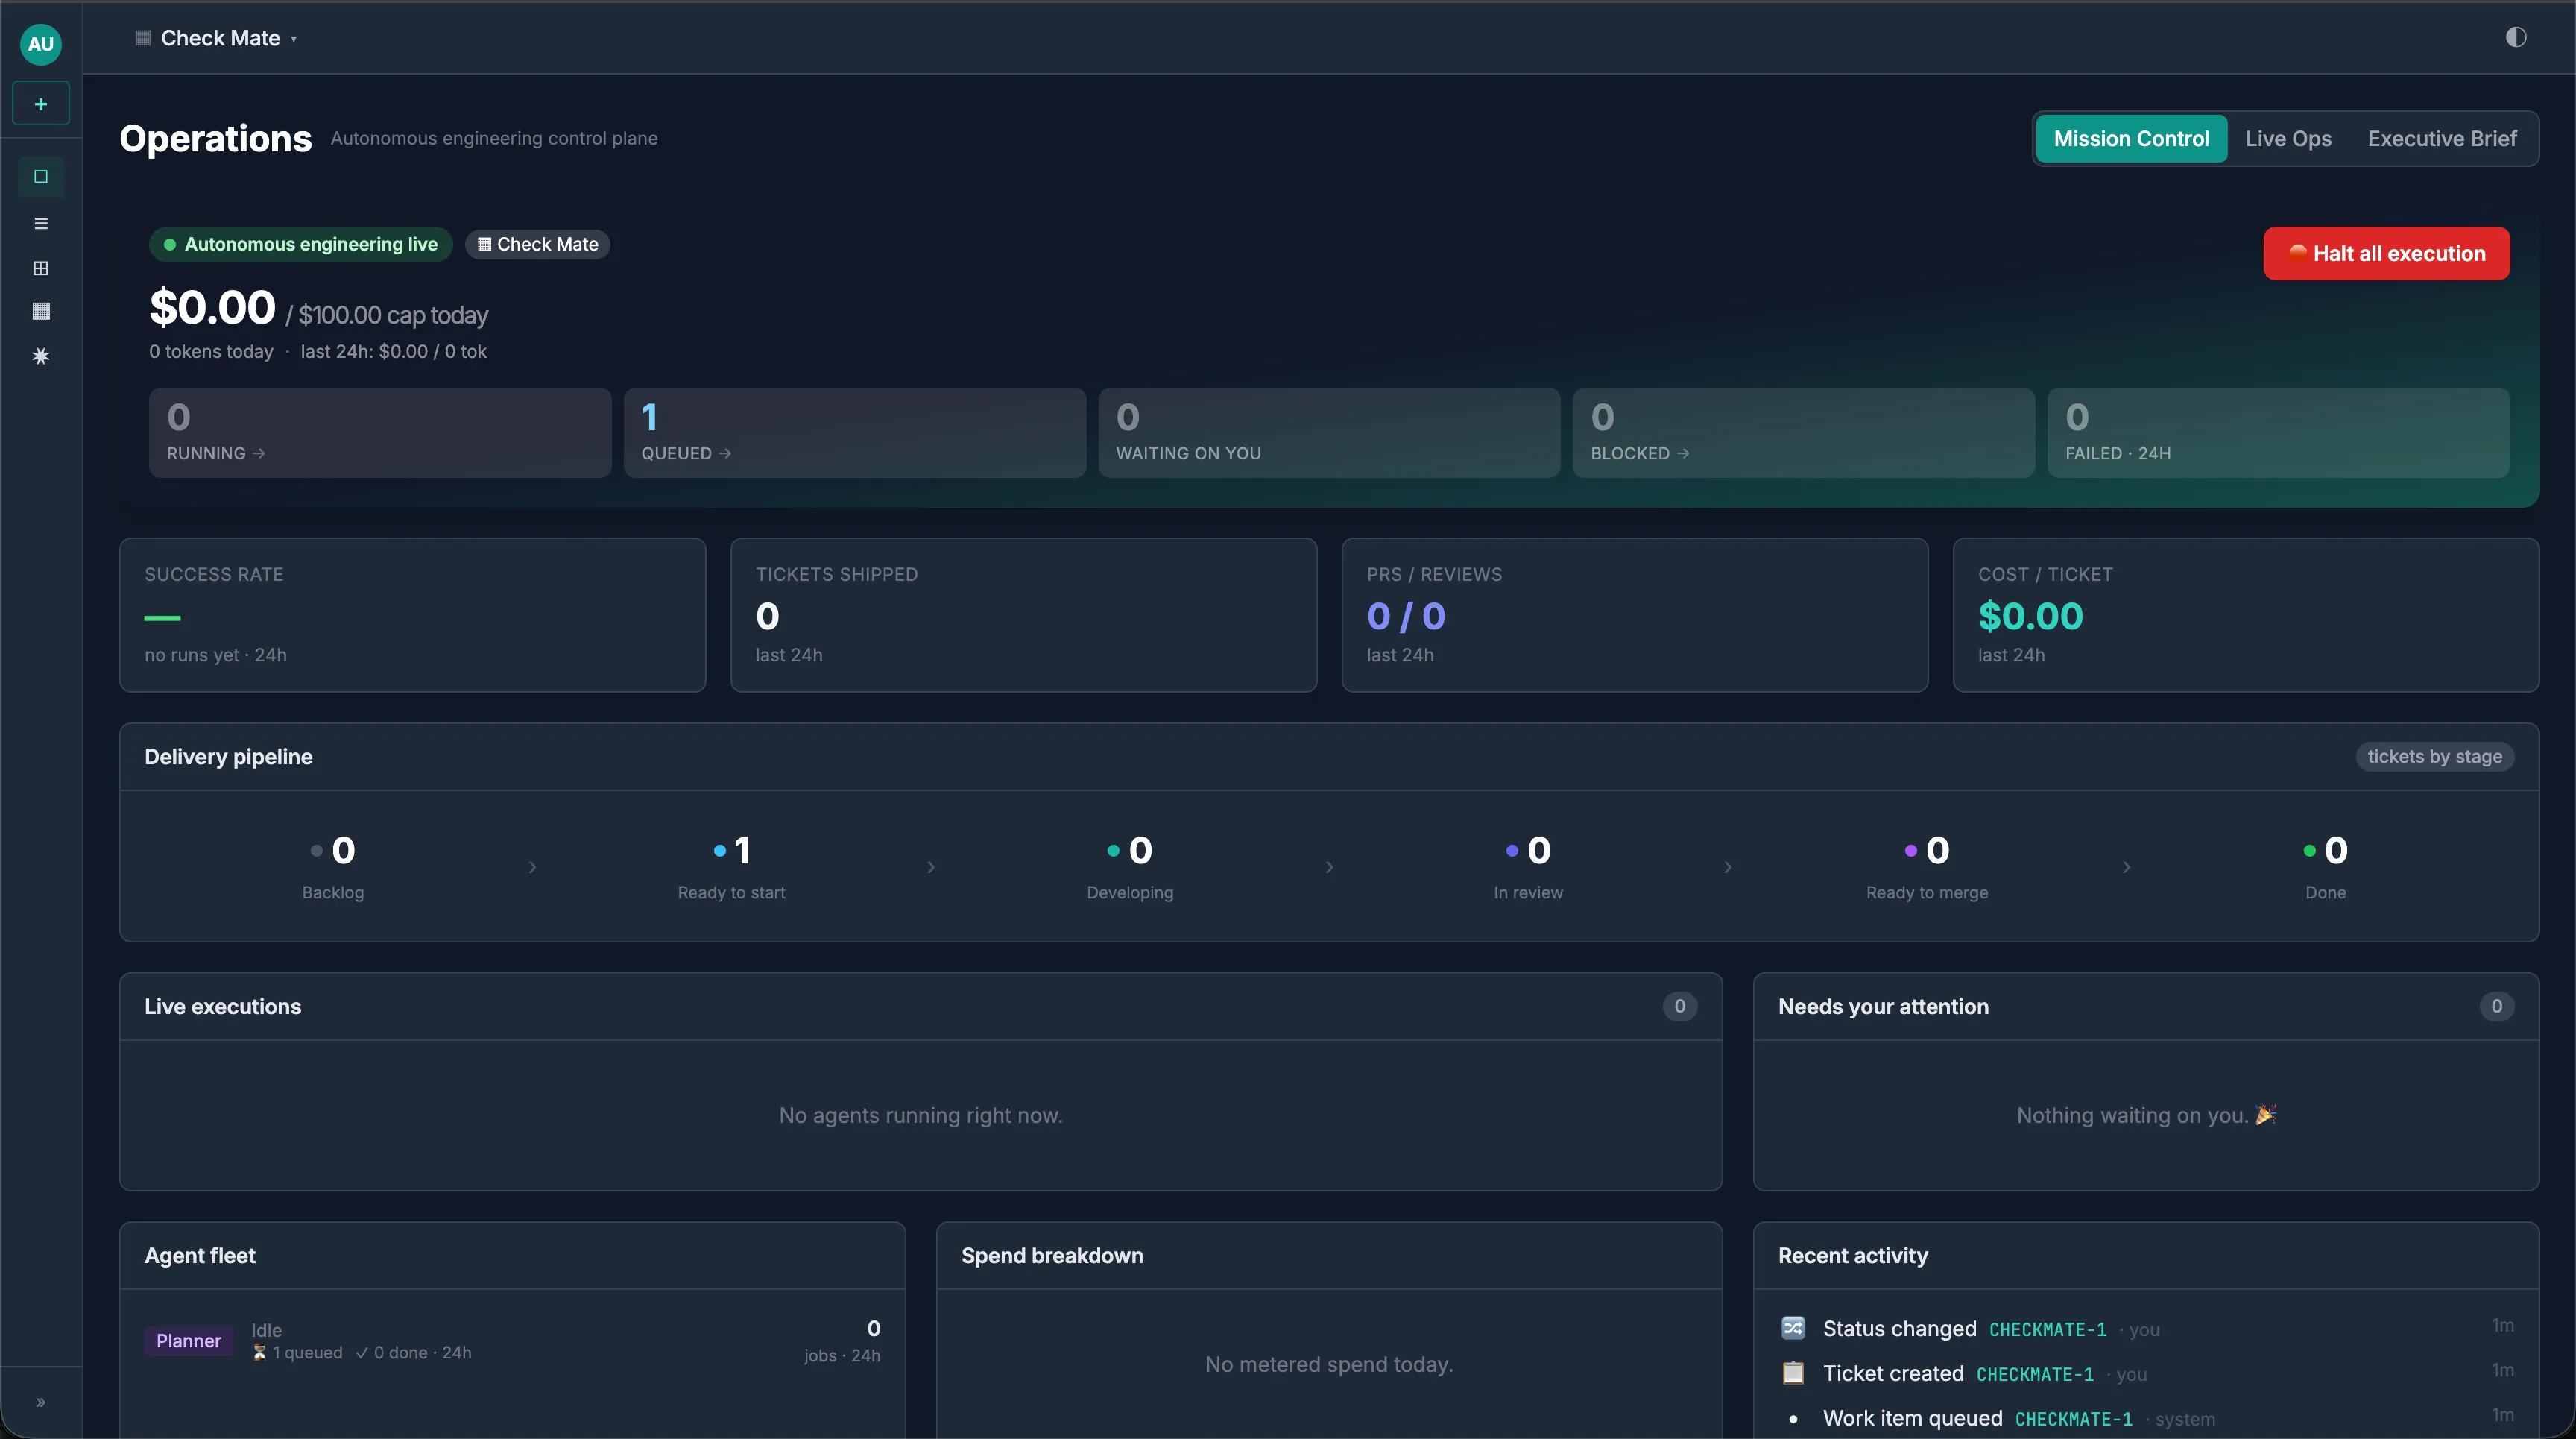The image size is (2576, 1439).
Task: Click the plus new item button in sidebar
Action: [x=41, y=103]
